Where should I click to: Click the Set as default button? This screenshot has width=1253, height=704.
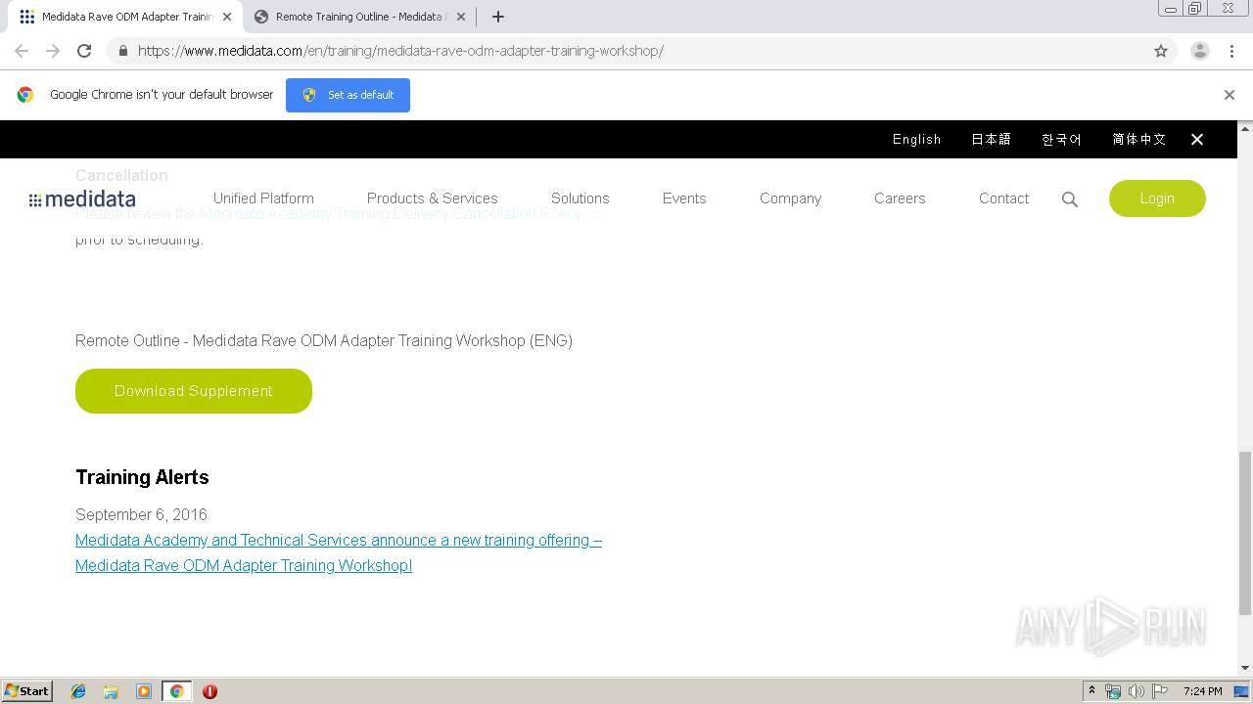[348, 95]
